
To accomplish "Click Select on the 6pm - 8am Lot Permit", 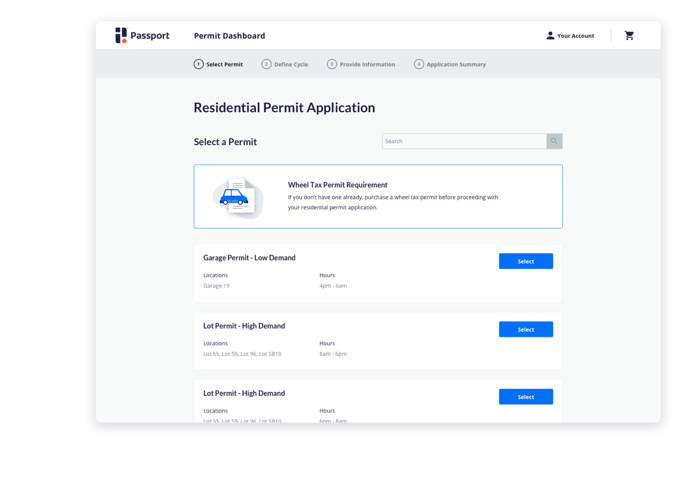I will (525, 397).
